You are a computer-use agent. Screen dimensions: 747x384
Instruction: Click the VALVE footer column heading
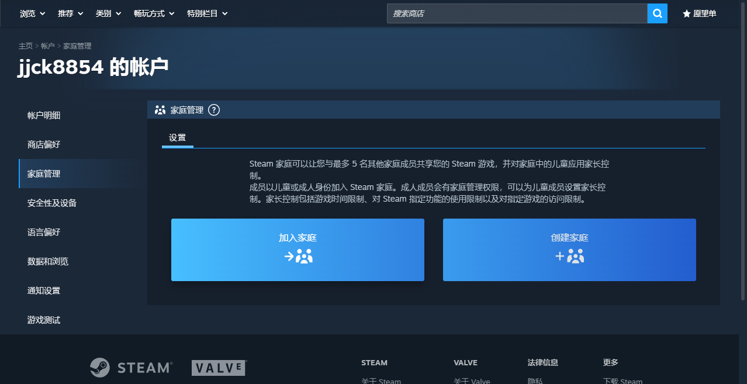click(465, 362)
